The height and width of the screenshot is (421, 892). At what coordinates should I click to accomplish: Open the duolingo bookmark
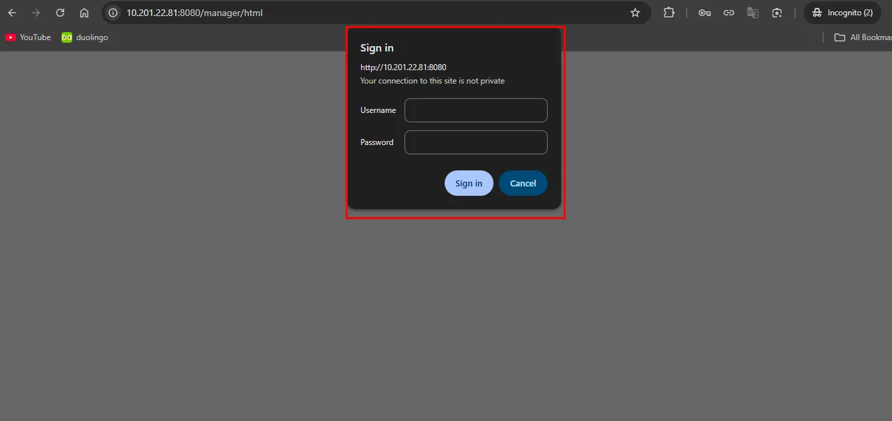[x=85, y=37]
